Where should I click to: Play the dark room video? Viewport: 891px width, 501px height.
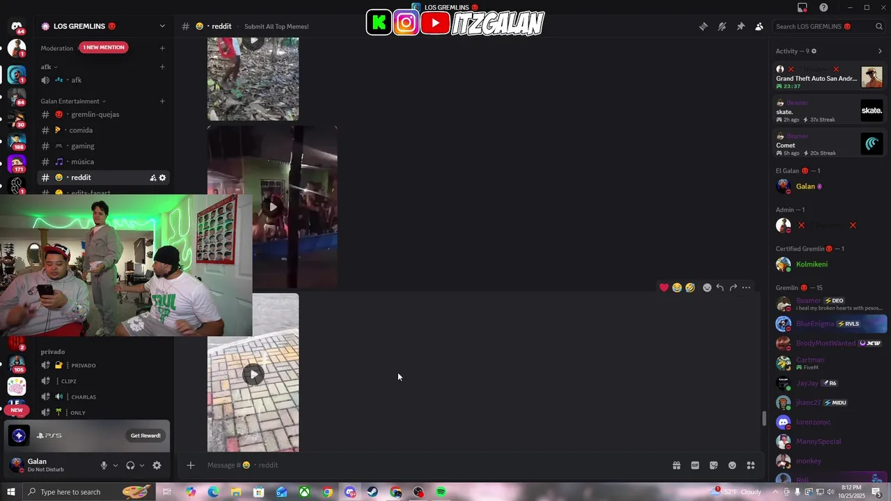point(272,207)
